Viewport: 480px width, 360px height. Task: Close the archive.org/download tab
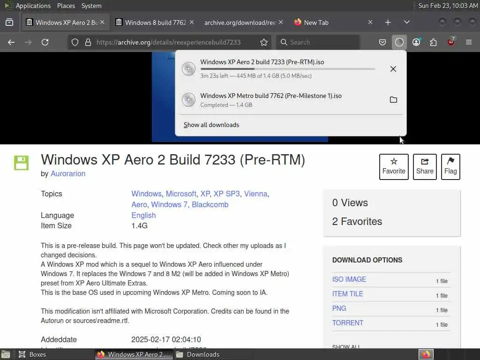pyautogui.click(x=281, y=22)
